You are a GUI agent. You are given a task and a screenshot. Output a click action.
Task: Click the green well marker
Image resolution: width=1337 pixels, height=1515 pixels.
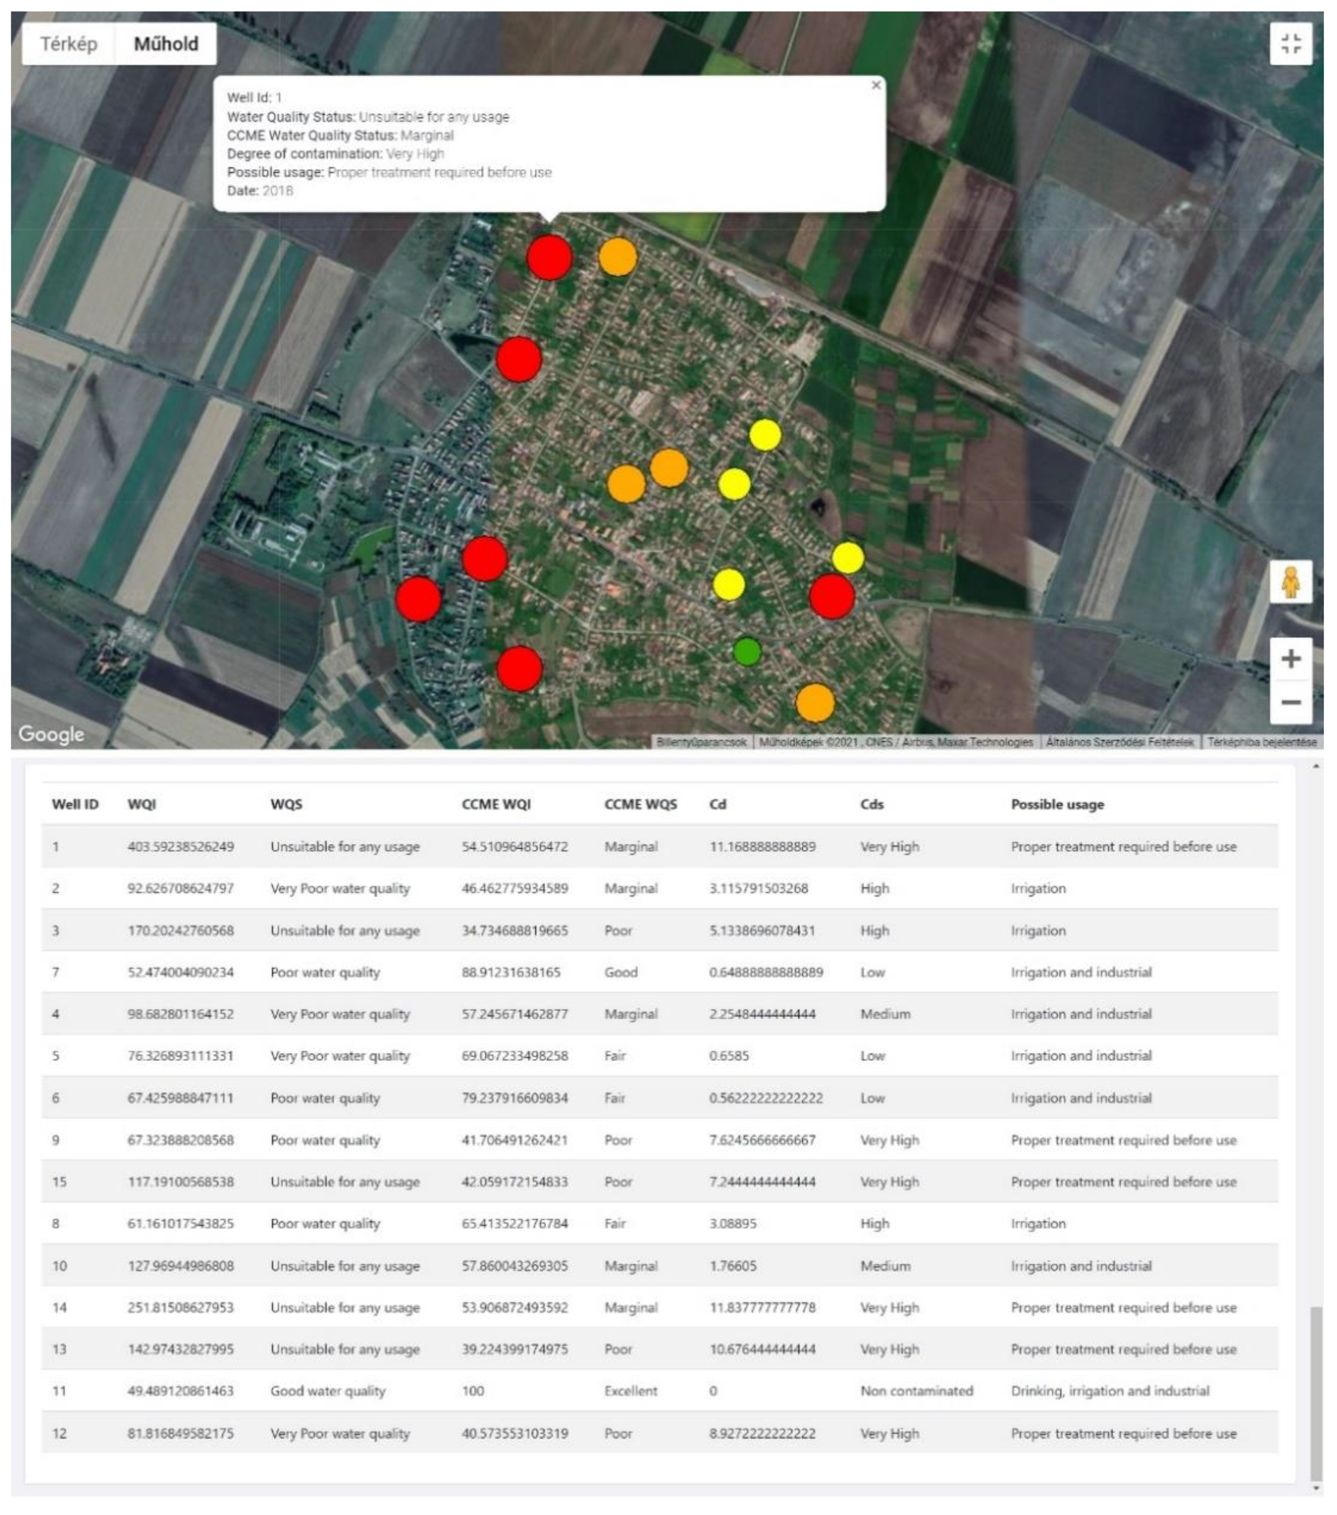(x=747, y=651)
